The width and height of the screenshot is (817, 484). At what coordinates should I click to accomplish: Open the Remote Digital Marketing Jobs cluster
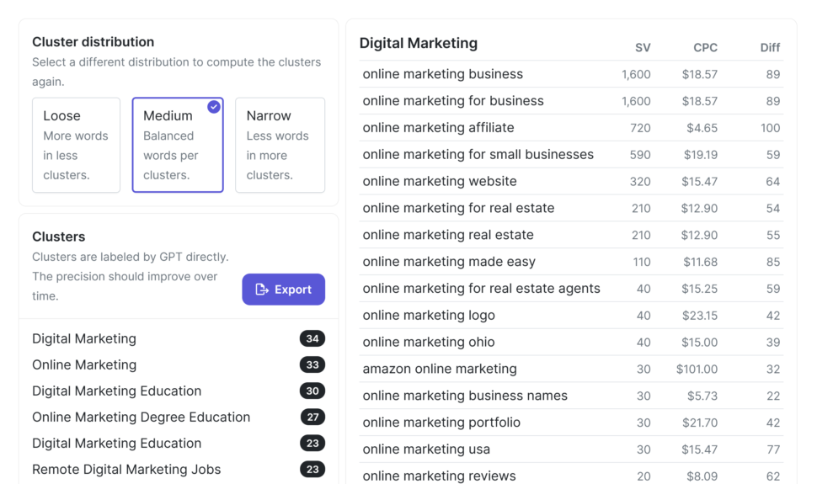[x=179, y=470]
